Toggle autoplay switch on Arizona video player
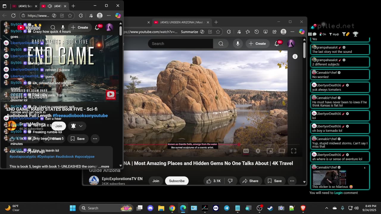This screenshot has height=214, width=381. point(233,151)
